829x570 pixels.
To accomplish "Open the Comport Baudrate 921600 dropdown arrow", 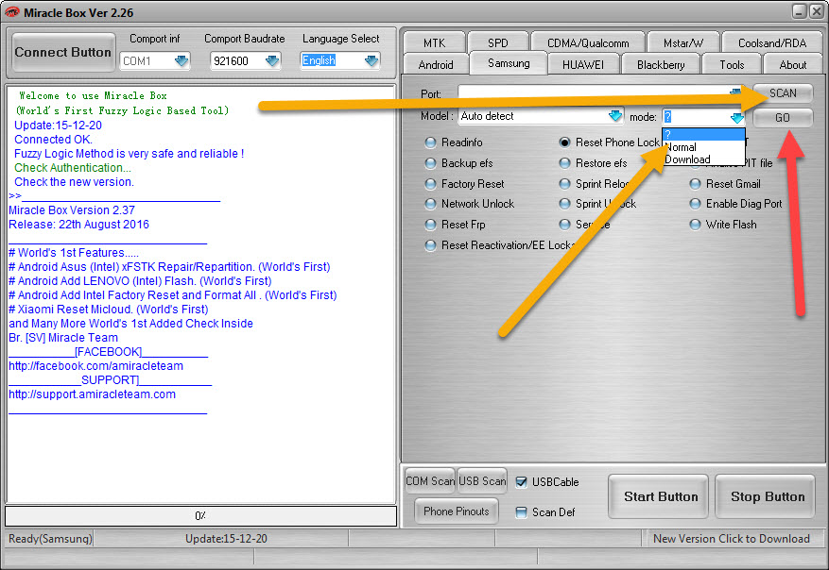I will pos(271,60).
